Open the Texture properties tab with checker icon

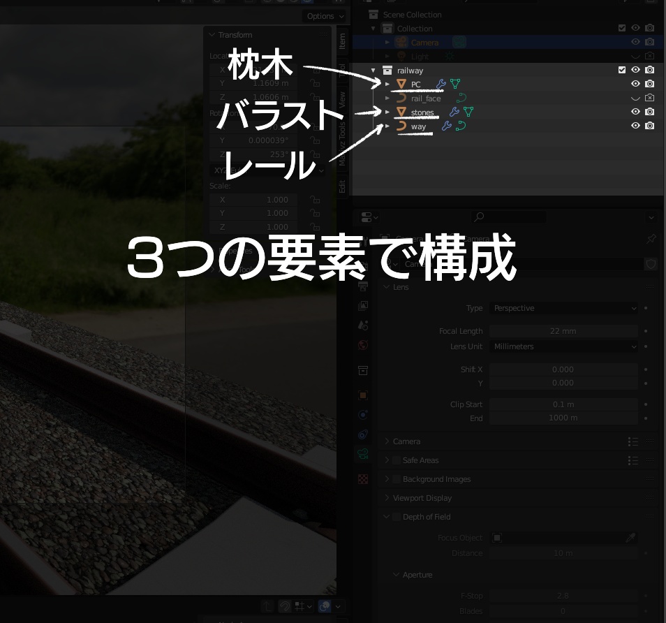(x=363, y=478)
